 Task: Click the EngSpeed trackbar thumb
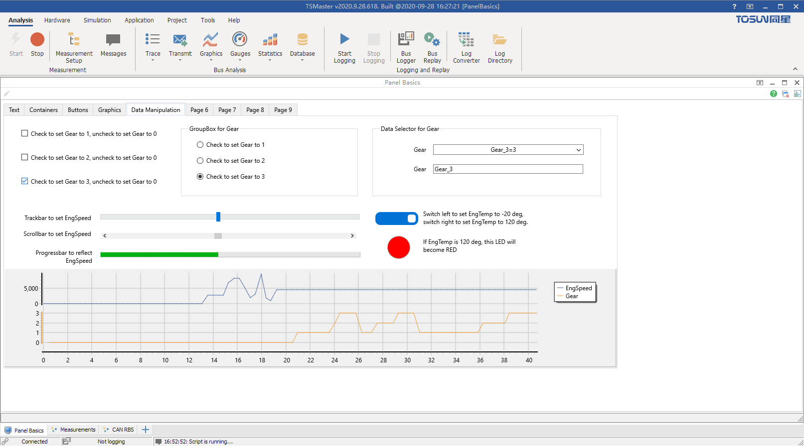pyautogui.click(x=218, y=217)
